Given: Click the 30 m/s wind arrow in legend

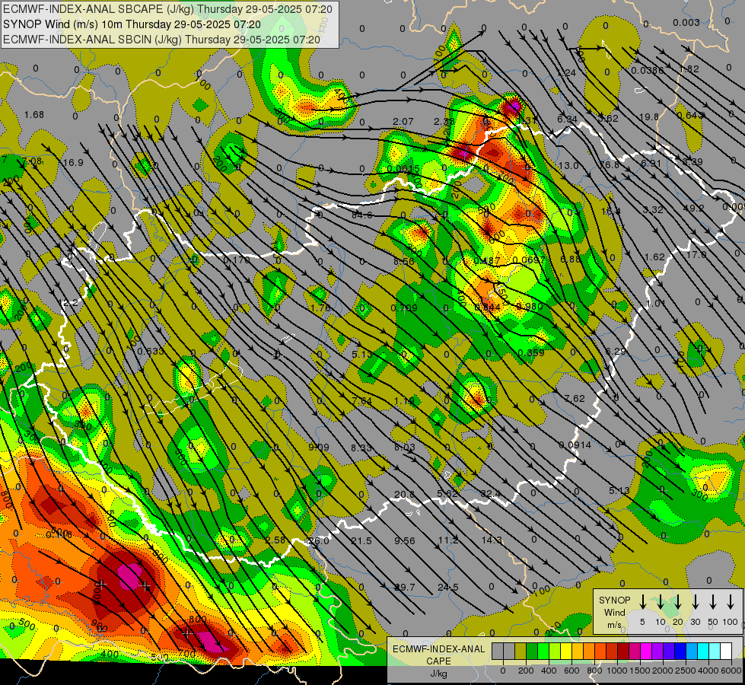Looking at the screenshot, I should [x=695, y=601].
